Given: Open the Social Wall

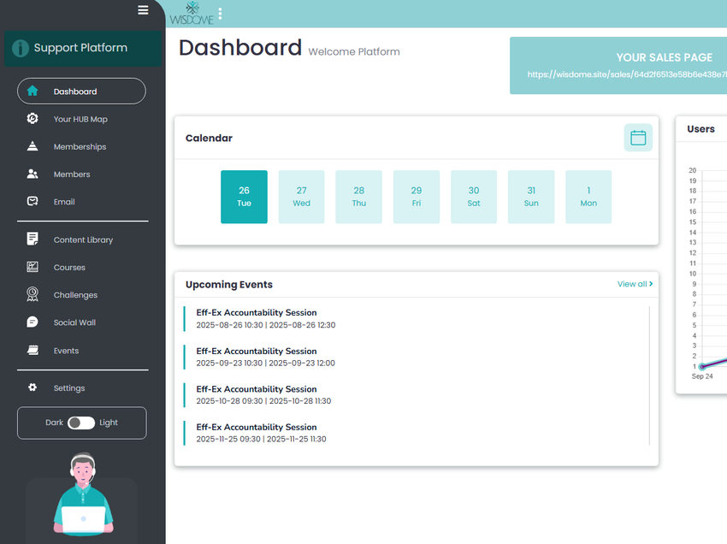Looking at the screenshot, I should tap(74, 322).
